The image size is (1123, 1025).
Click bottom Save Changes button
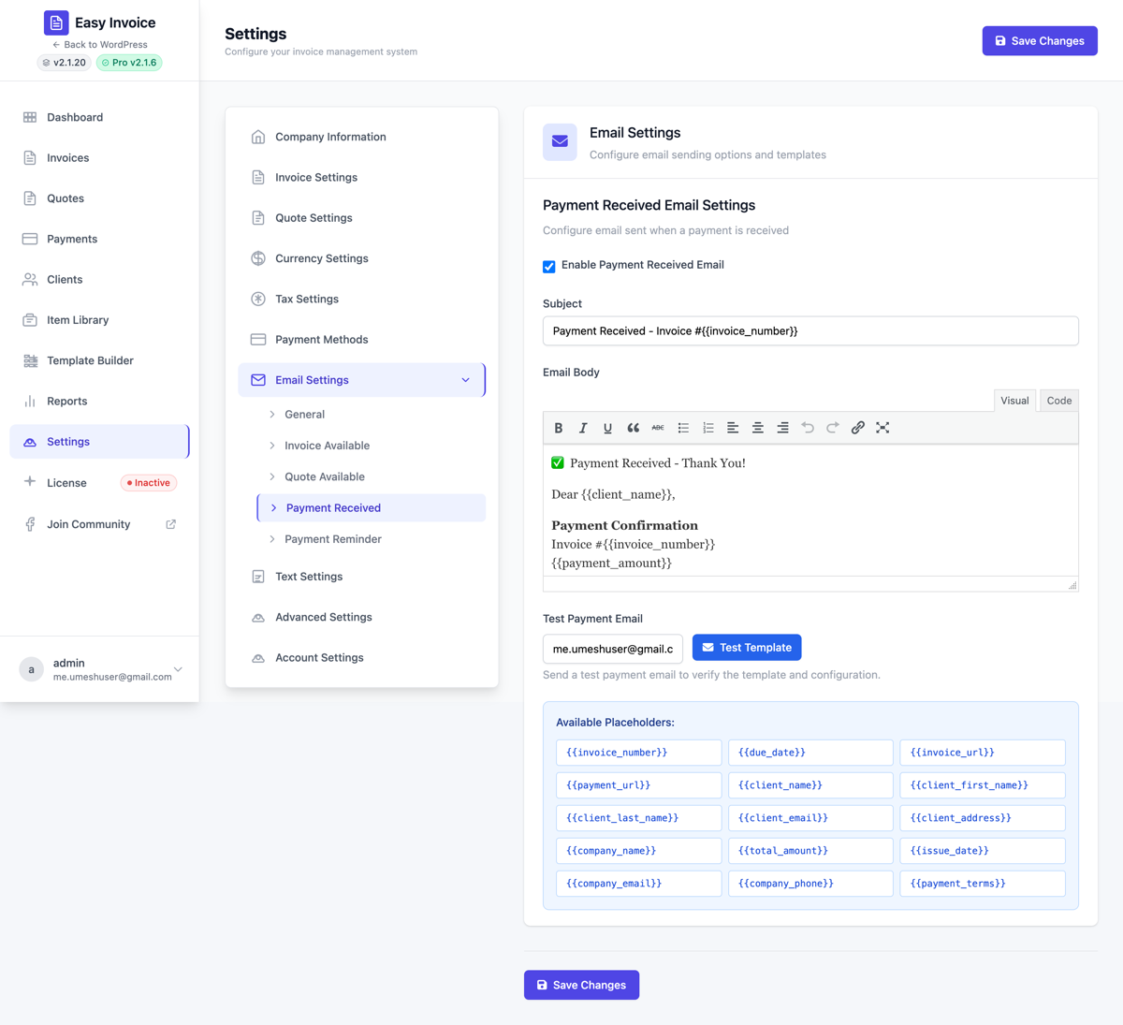tap(581, 985)
